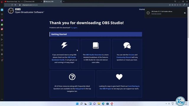Image resolution: width=189 pixels, height=106 pixels.
Task: Open sidebar three-dot setup menu
Action: click(x=2, y=100)
